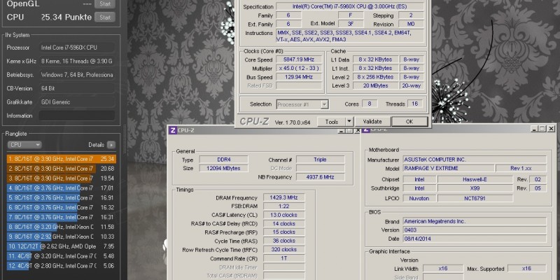Click Cycle Time tRAS value 36 clocks
Screen dimensions: 560x280
(x=284, y=241)
